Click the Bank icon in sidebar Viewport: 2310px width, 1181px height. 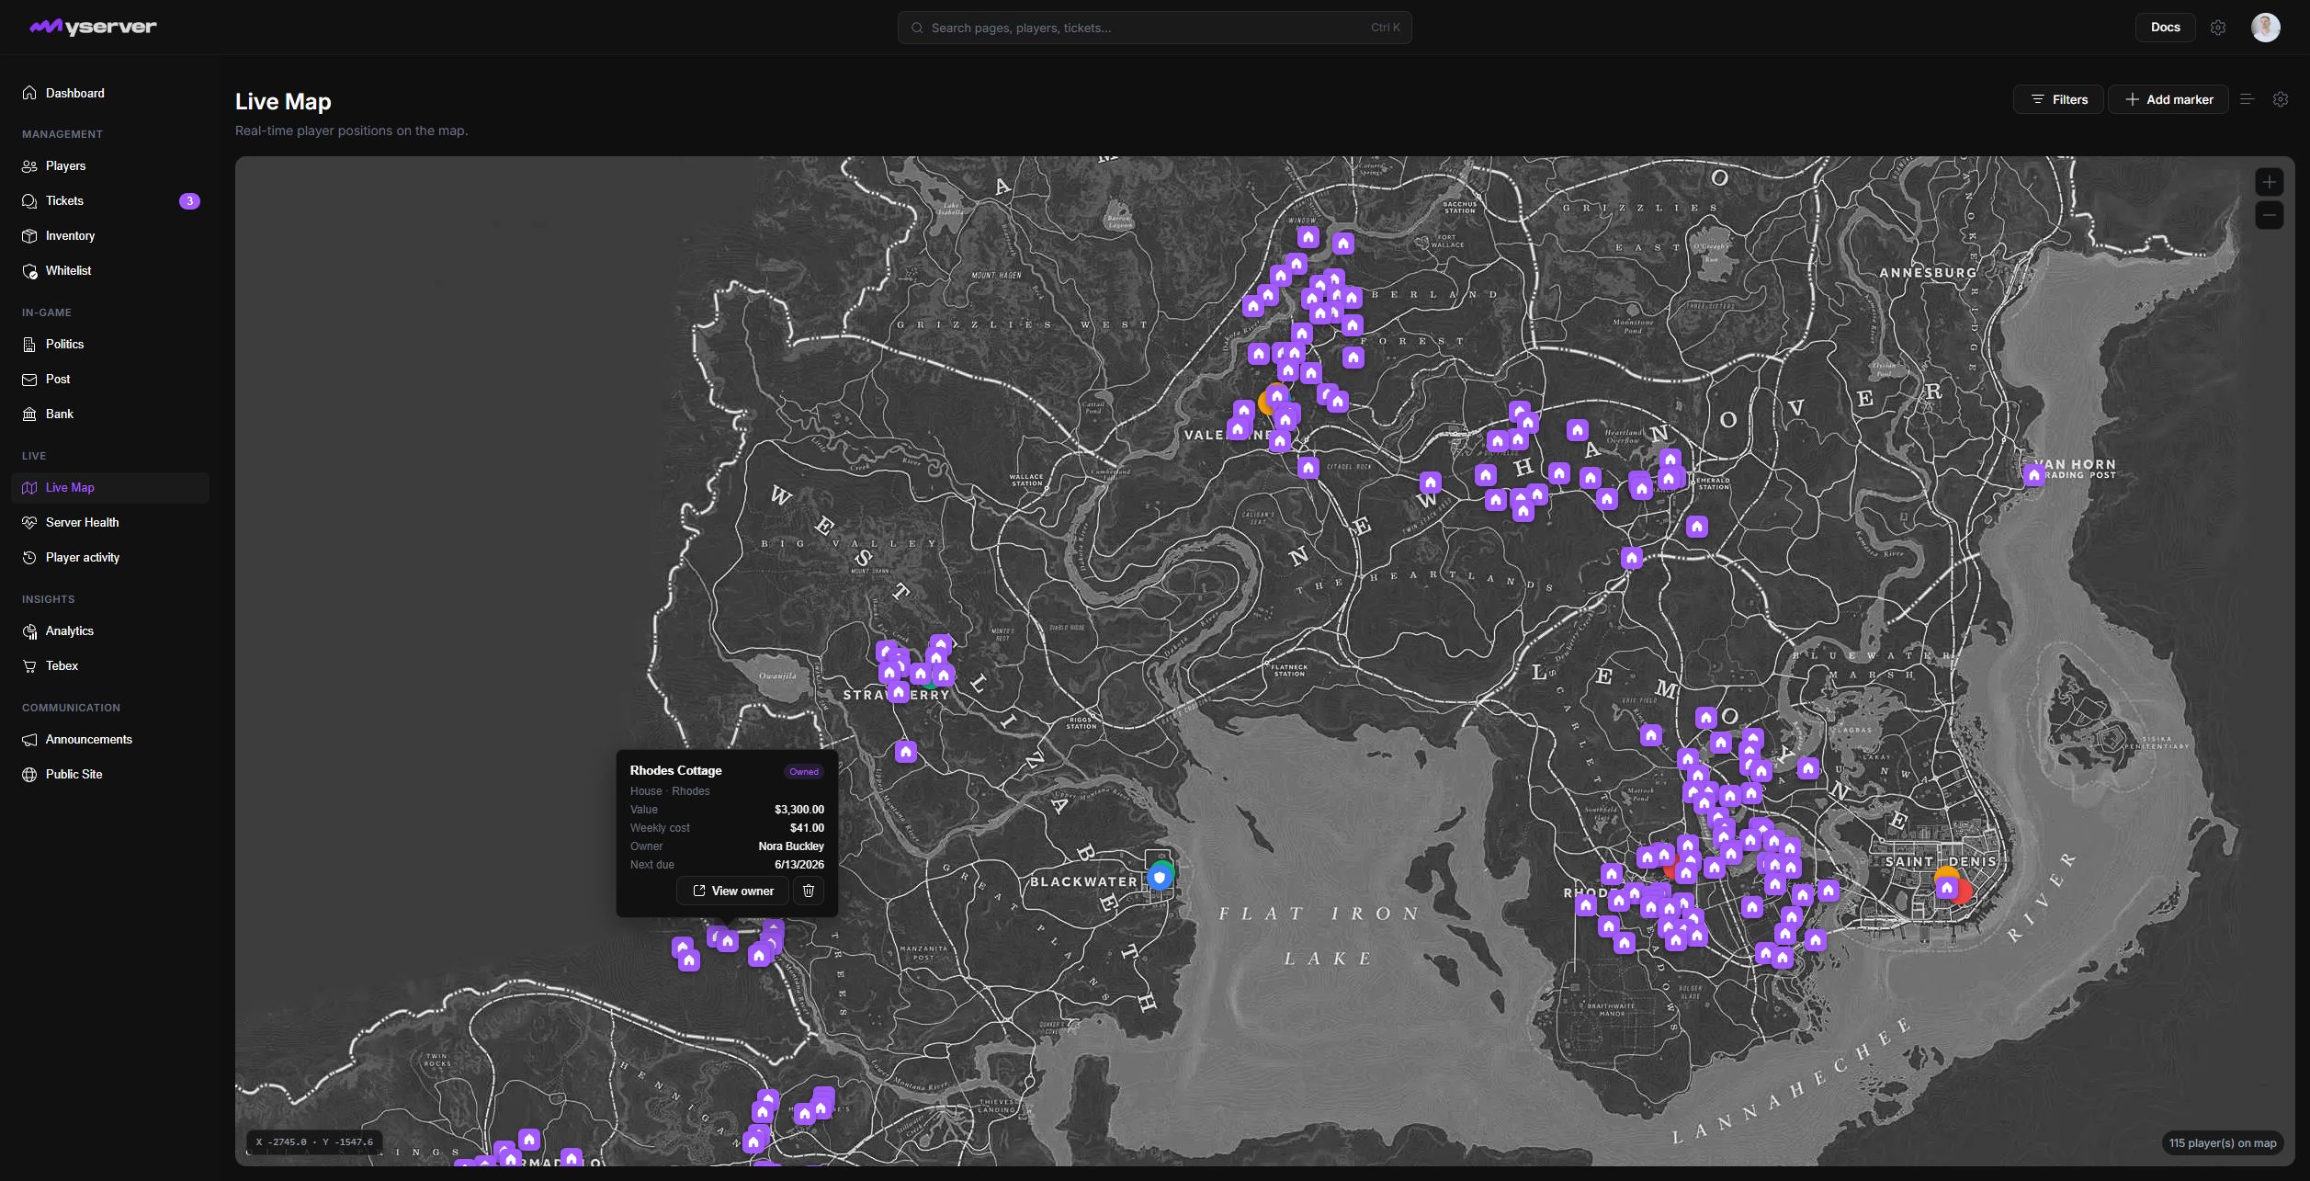[29, 414]
